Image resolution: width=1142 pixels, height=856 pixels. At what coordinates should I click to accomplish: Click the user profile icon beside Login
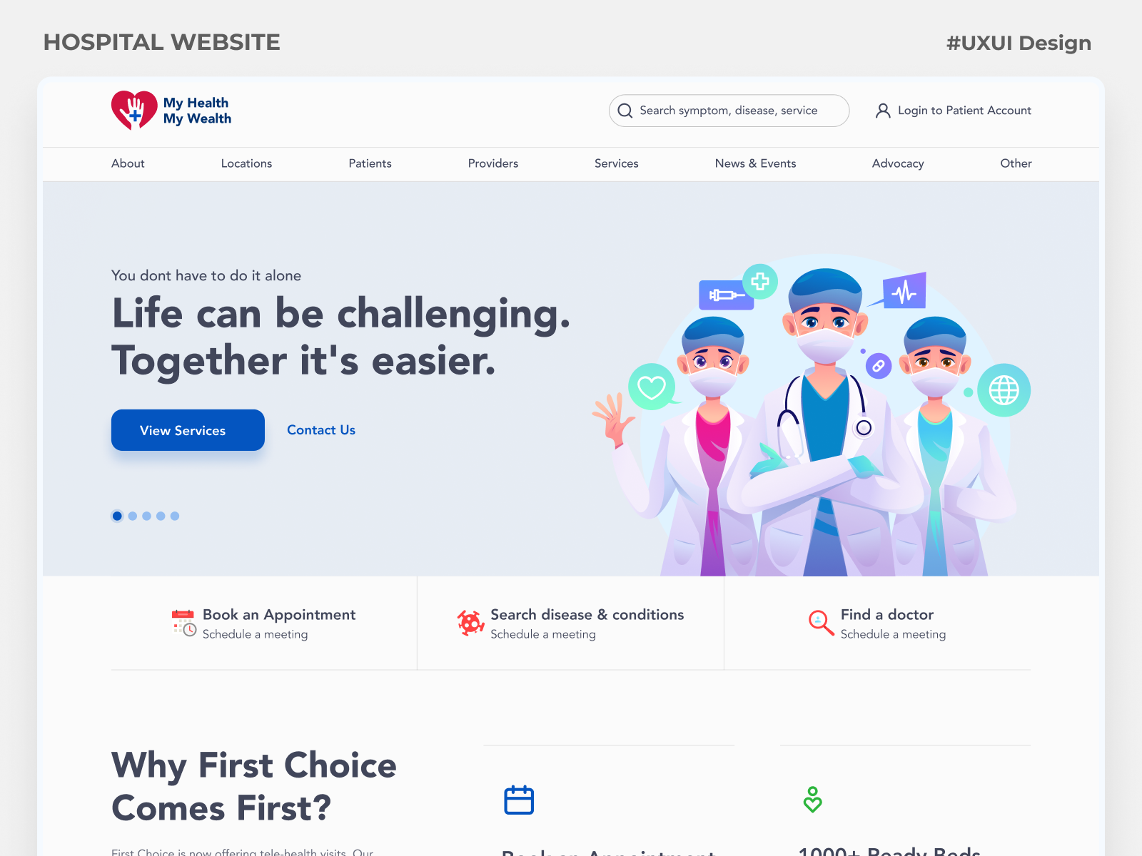[883, 111]
